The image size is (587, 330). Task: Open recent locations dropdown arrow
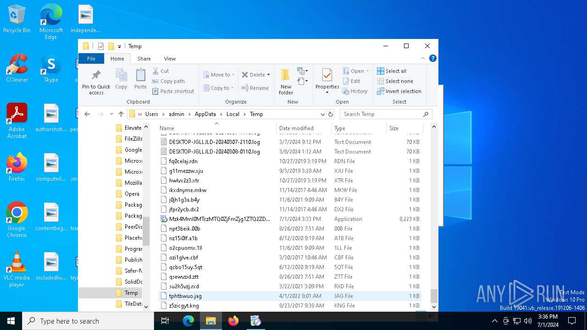pyautogui.click(x=111, y=114)
